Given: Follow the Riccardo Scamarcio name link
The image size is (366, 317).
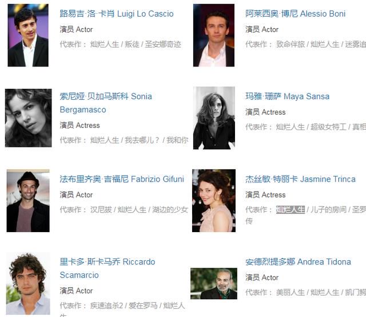Looking at the screenshot, I should point(108,268).
